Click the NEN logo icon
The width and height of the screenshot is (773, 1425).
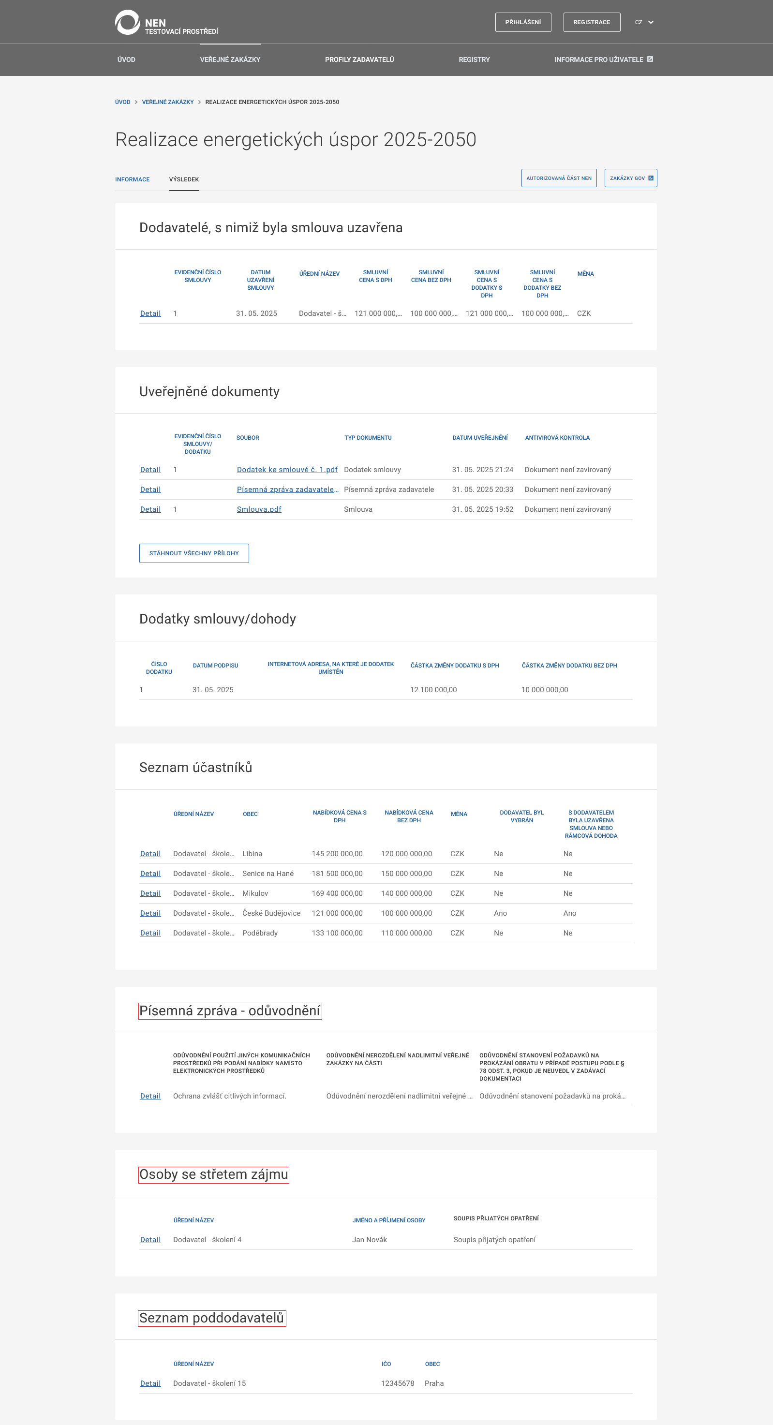pyautogui.click(x=127, y=22)
